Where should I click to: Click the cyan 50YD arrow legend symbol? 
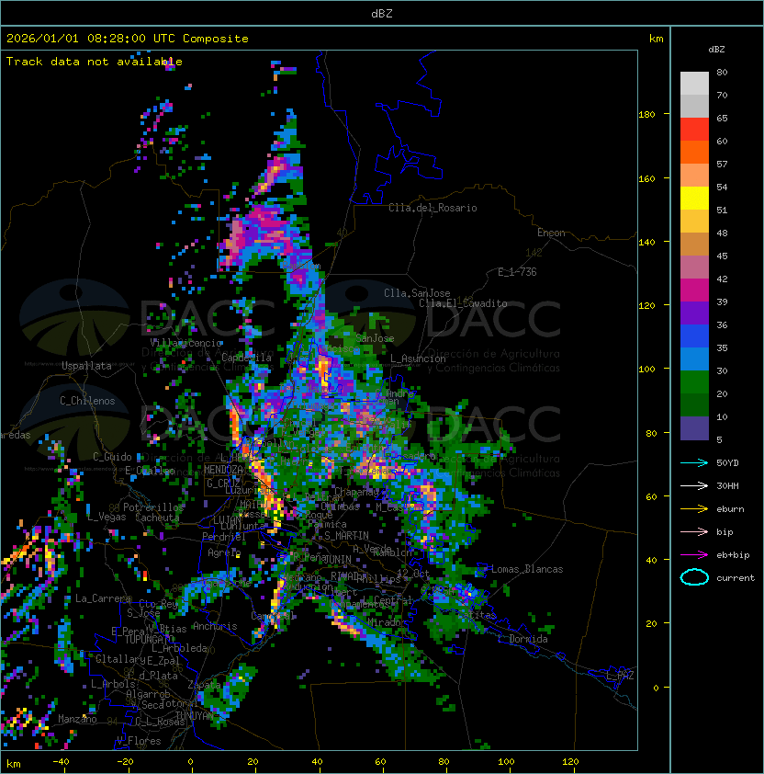(694, 462)
